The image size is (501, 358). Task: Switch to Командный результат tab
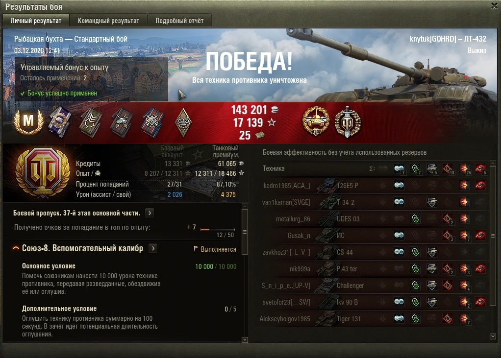point(108,21)
